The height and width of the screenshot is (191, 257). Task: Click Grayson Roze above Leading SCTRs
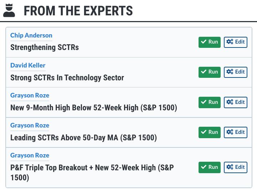(30, 125)
